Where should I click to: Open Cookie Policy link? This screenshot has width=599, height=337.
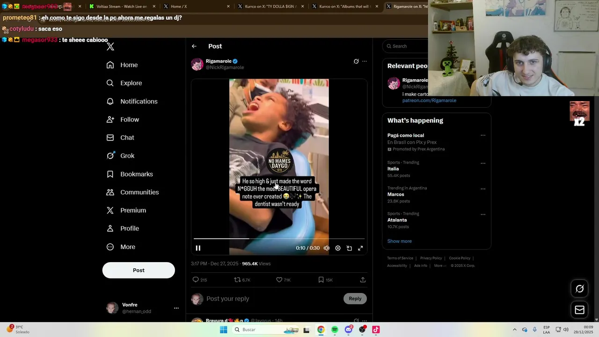[460, 258]
